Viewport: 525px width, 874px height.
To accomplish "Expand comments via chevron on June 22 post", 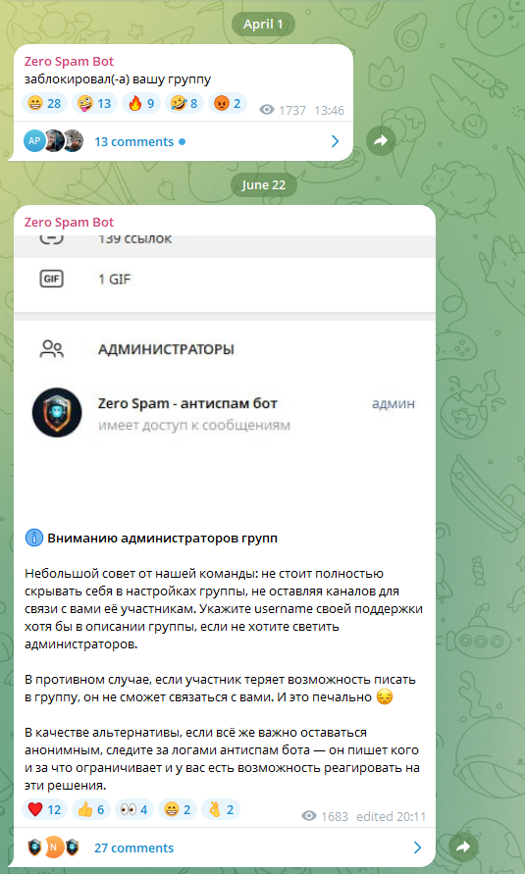I will click(417, 848).
